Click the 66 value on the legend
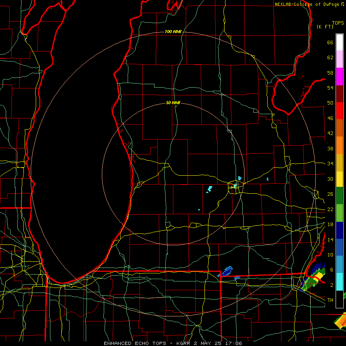346x346 pixels. (330, 42)
